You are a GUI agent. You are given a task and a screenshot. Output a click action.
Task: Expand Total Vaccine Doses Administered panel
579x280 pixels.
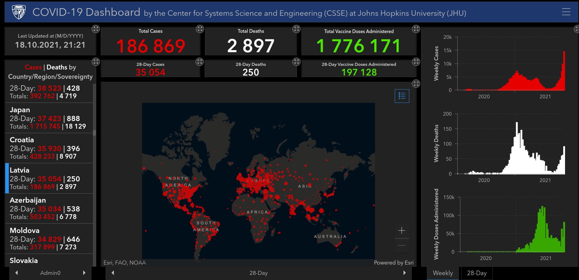click(x=416, y=29)
